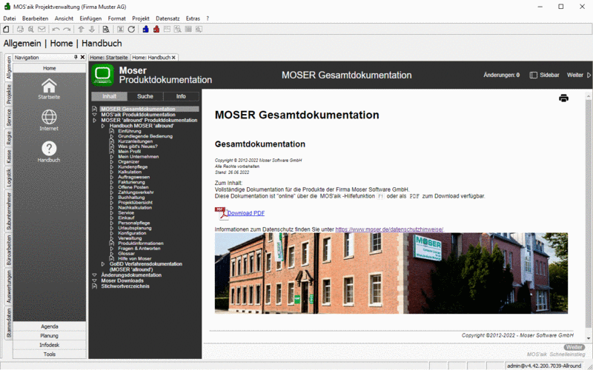
Task: Open the Startseite house icon
Action: (49, 86)
